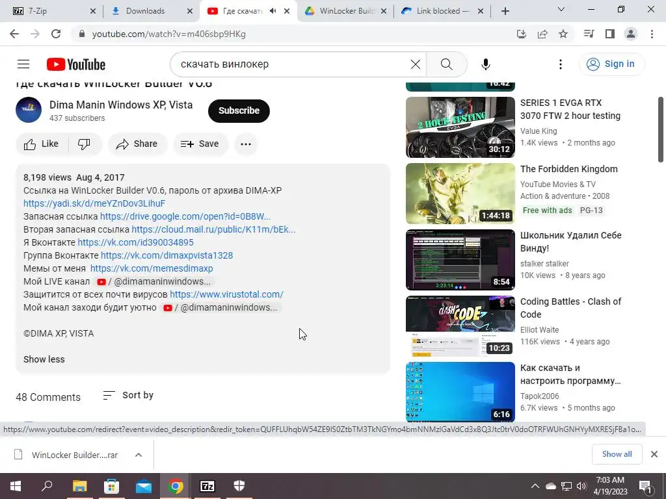The height and width of the screenshot is (499, 666).
Task: Search YouTube with magnifier button
Action: pyautogui.click(x=446, y=64)
